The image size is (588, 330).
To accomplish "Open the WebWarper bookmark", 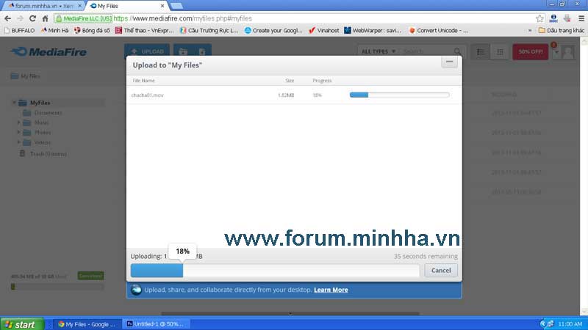I will point(373,30).
